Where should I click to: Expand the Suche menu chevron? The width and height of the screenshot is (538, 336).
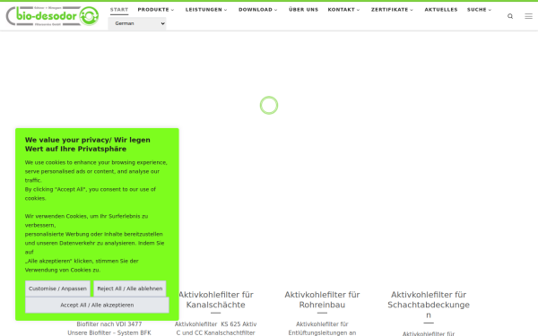click(x=490, y=10)
